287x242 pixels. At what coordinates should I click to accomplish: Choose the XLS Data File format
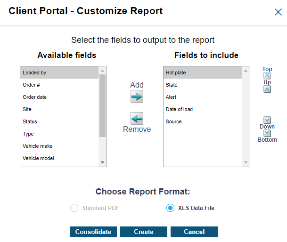pyautogui.click(x=170, y=208)
